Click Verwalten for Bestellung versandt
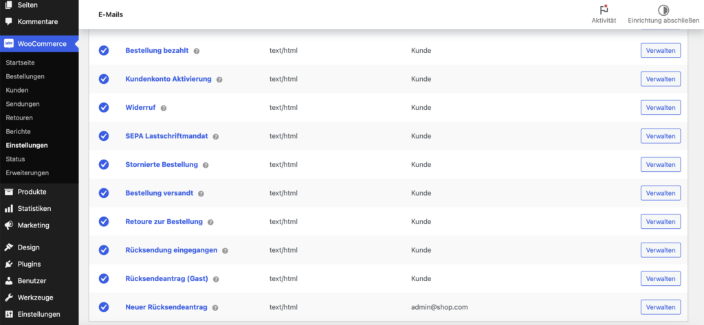The width and height of the screenshot is (704, 325). [661, 193]
